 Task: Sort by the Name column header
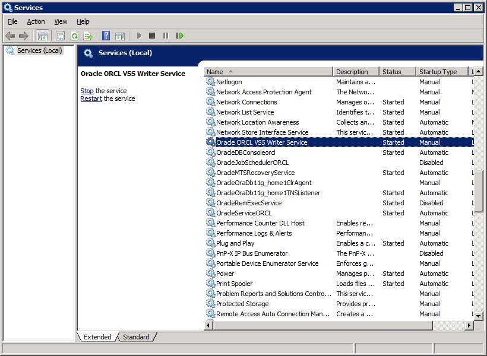[x=268, y=72]
